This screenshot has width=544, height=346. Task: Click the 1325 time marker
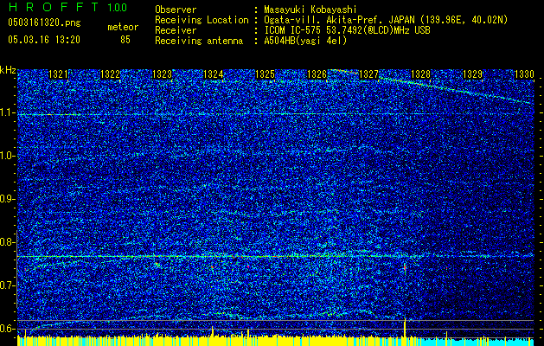click(265, 74)
